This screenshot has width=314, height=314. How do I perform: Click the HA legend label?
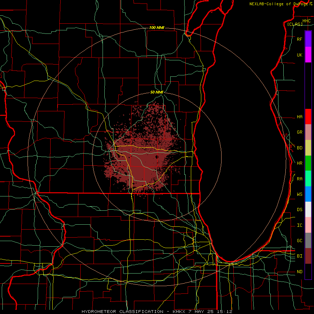(x=300, y=117)
